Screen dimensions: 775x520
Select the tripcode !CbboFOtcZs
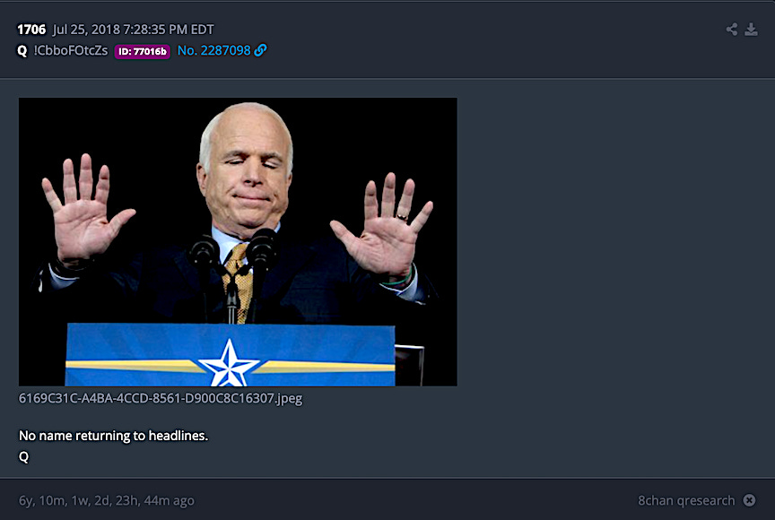tap(70, 50)
